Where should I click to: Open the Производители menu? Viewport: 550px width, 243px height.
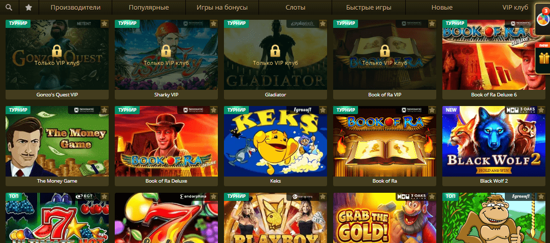point(75,7)
